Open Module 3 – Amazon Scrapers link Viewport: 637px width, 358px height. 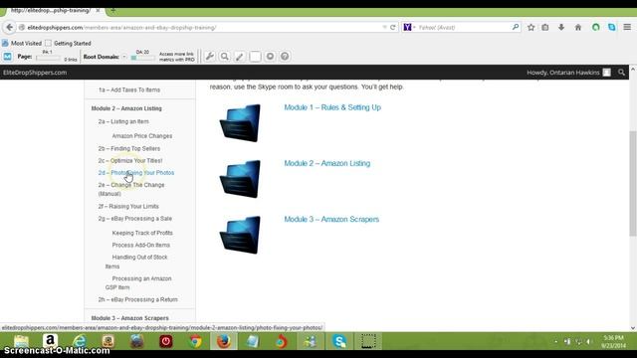pos(331,219)
